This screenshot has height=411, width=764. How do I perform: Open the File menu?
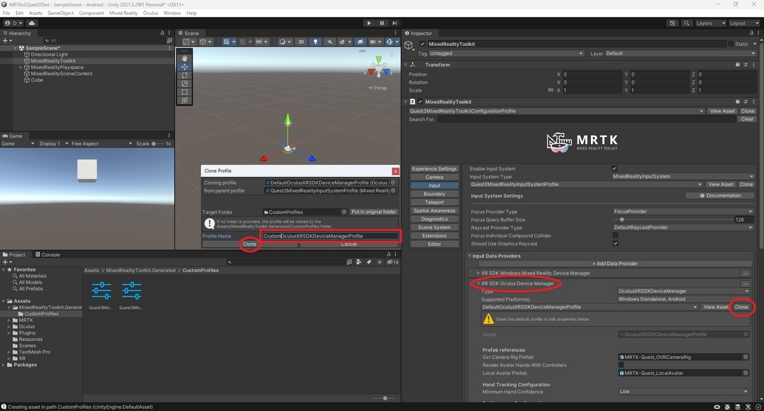click(6, 13)
